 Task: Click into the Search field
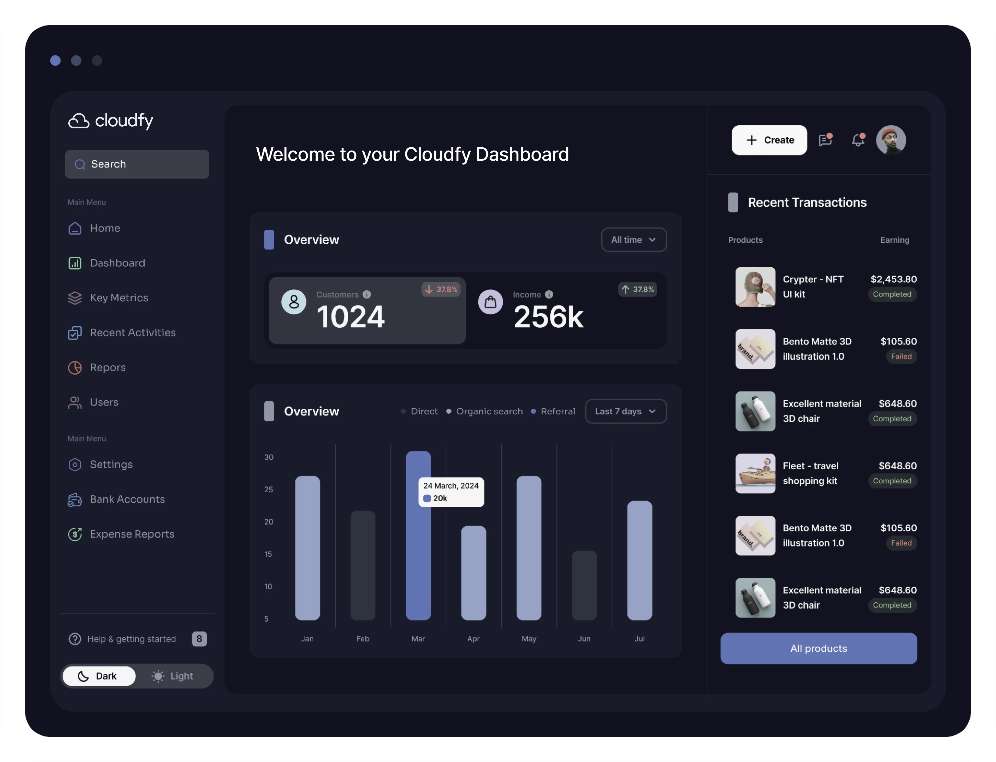click(137, 164)
